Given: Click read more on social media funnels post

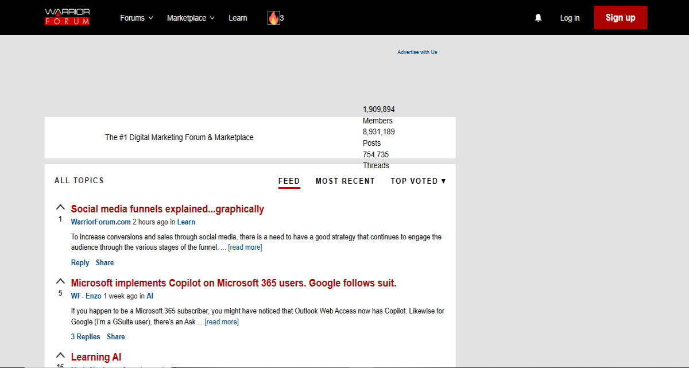Looking at the screenshot, I should click(245, 247).
